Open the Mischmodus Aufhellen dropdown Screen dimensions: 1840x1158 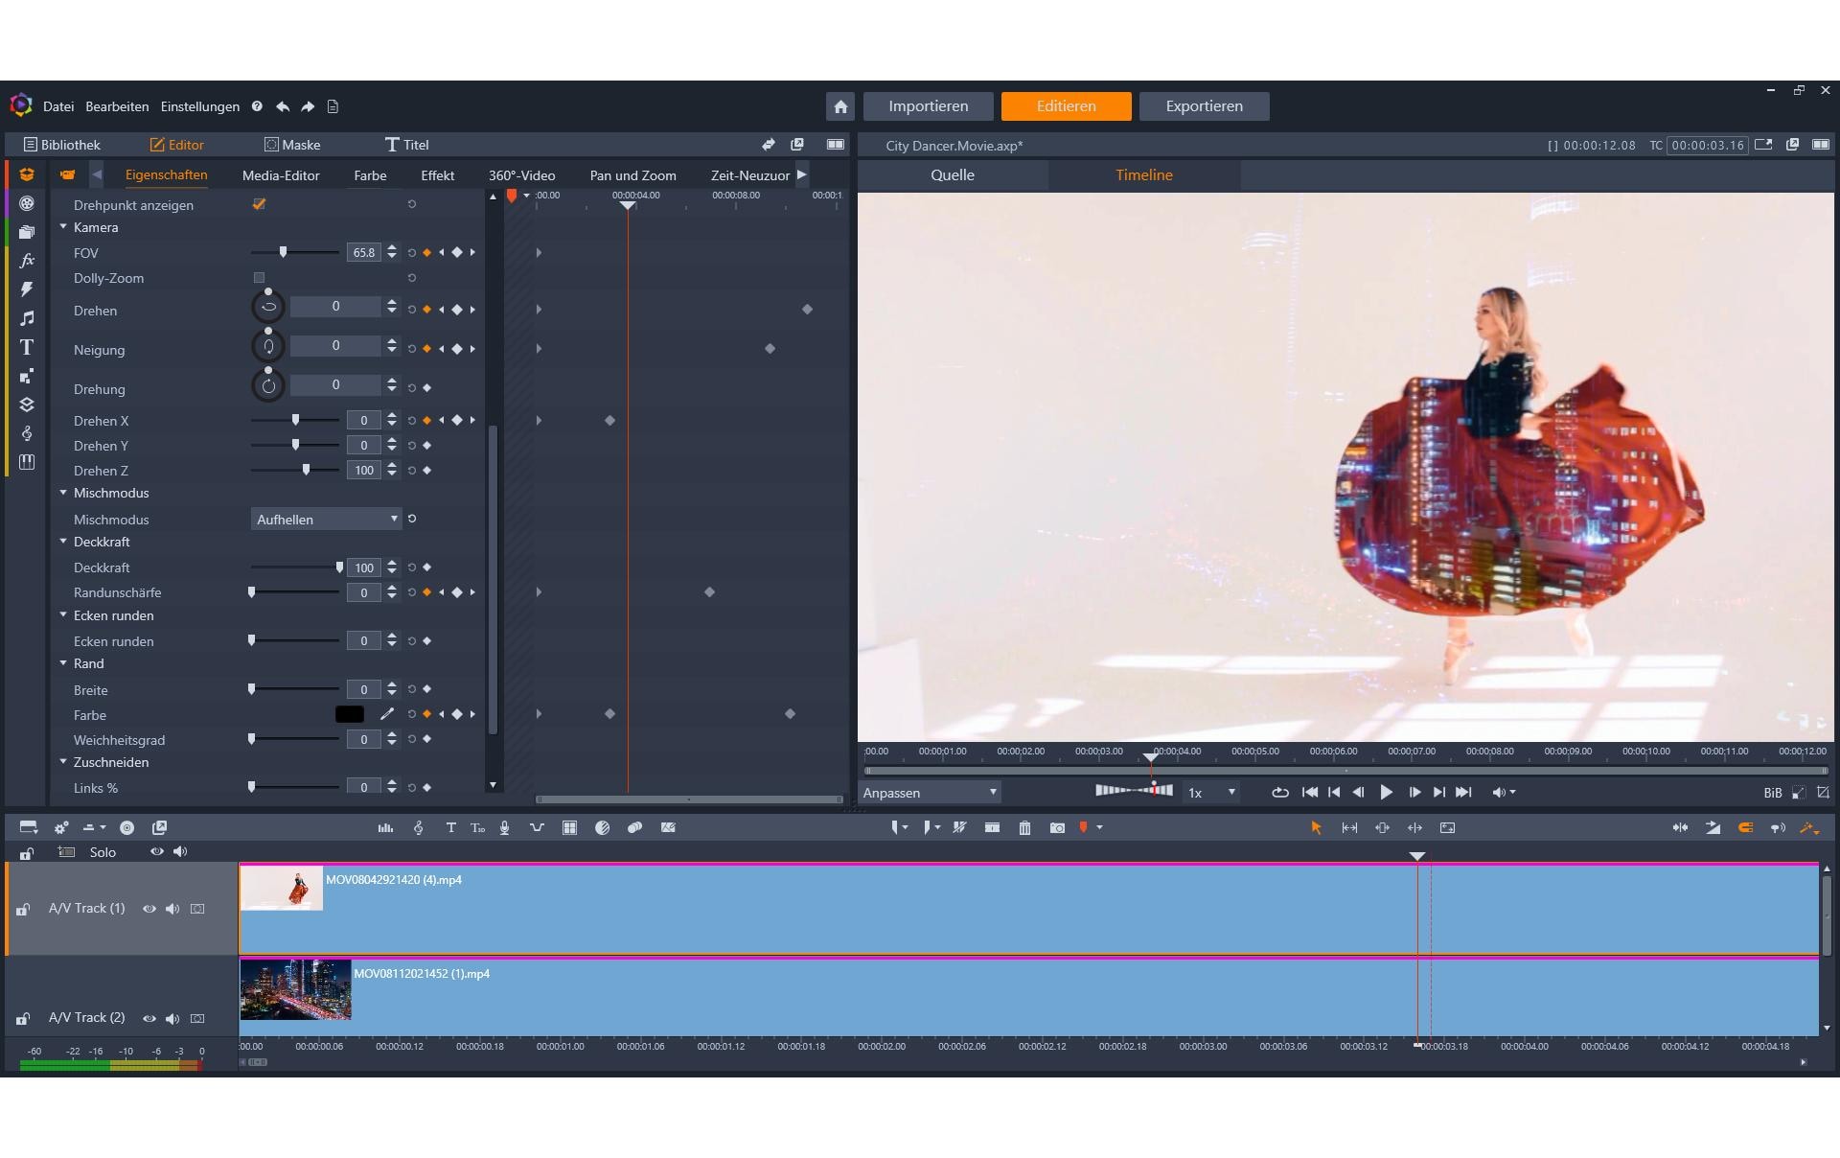coord(326,519)
